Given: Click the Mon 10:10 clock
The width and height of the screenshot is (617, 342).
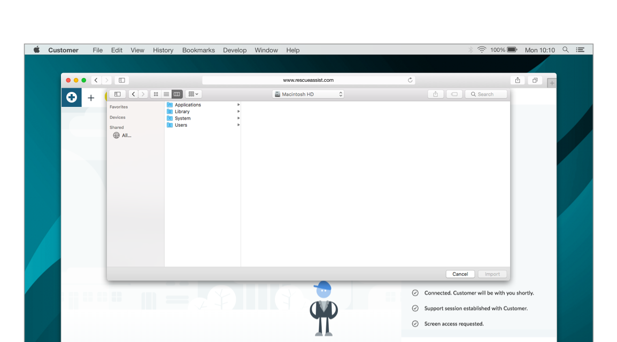Looking at the screenshot, I should [x=539, y=50].
